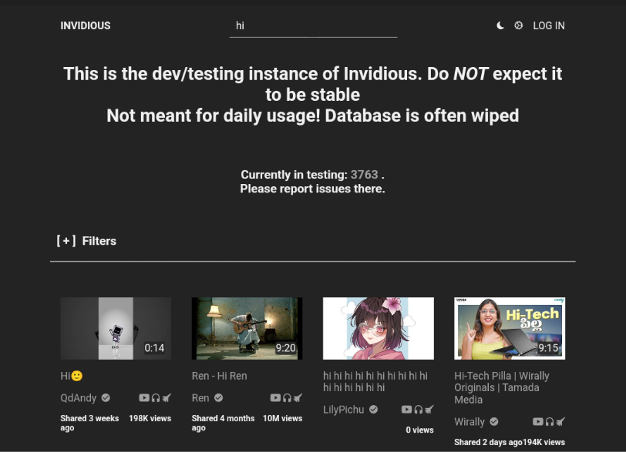Open preferences gear icon
The image size is (626, 452).
(x=518, y=25)
